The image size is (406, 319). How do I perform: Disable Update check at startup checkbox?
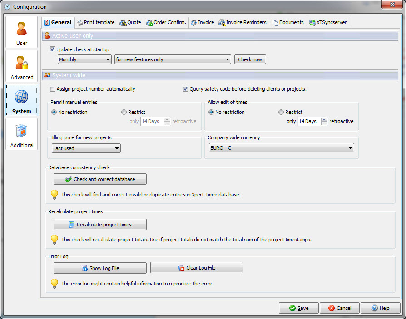[53, 49]
